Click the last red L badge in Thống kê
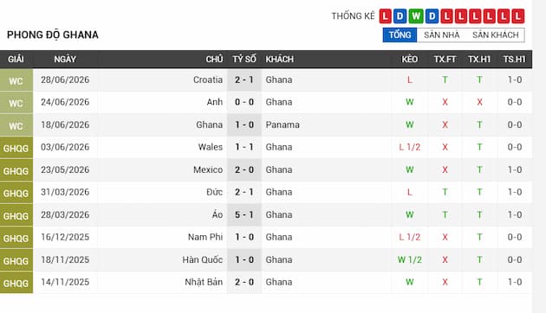The height and width of the screenshot is (313, 546). tap(517, 16)
